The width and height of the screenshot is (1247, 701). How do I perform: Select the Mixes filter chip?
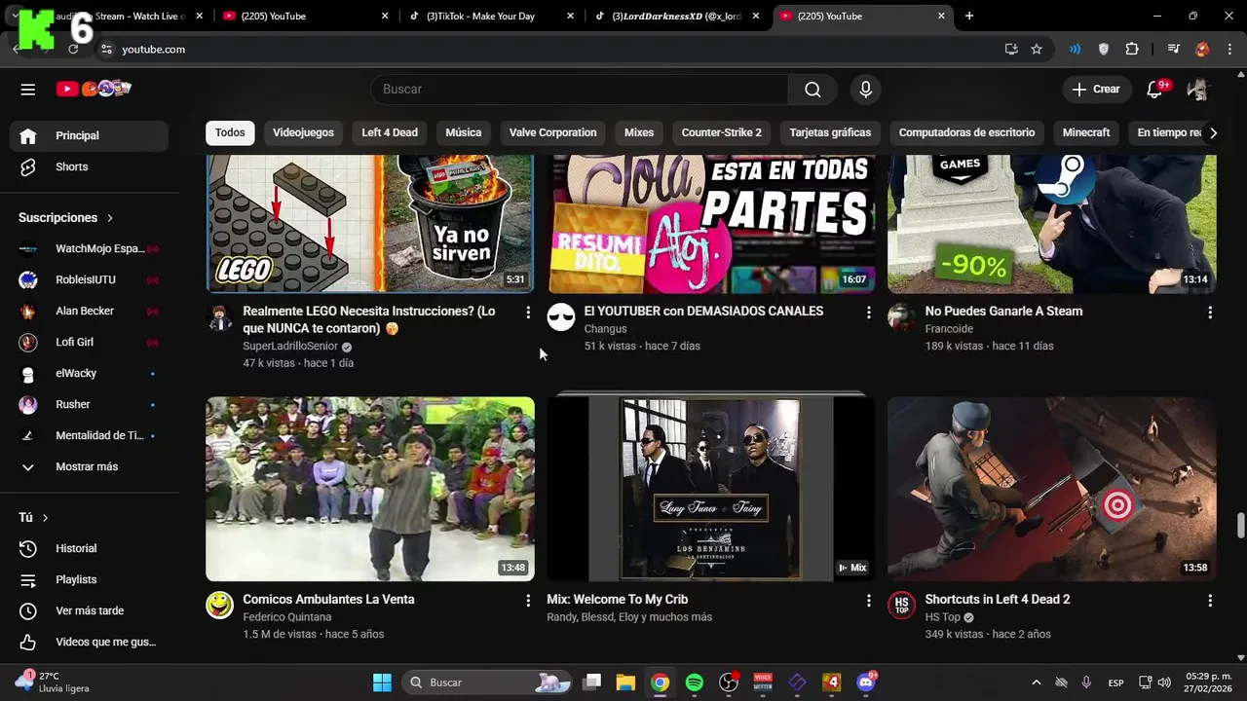point(639,132)
